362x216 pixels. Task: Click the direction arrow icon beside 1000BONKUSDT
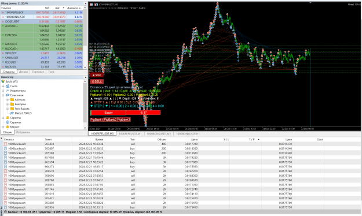(3, 17)
